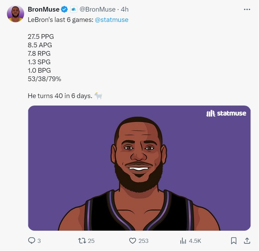This screenshot has width=259, height=251.
Task: Open the @statmuse mention link
Action: tap(112, 20)
